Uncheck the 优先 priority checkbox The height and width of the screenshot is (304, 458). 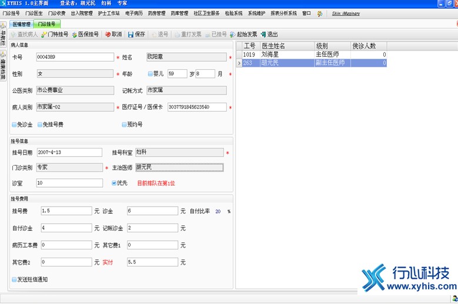pyautogui.click(x=114, y=183)
